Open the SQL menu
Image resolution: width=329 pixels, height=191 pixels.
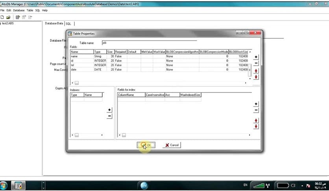click(x=37, y=10)
